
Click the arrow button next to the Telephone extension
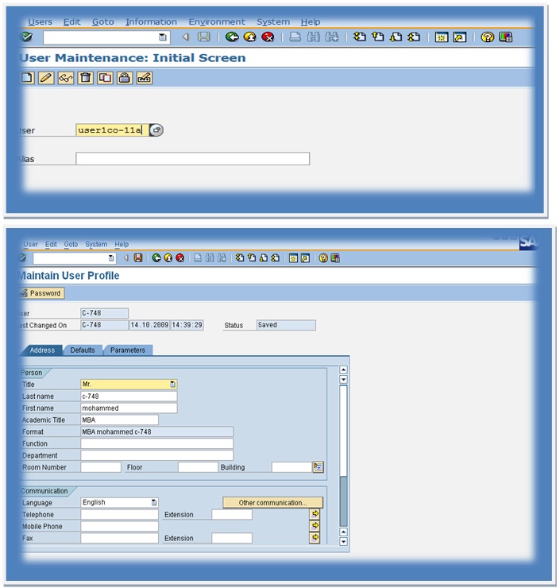click(315, 515)
